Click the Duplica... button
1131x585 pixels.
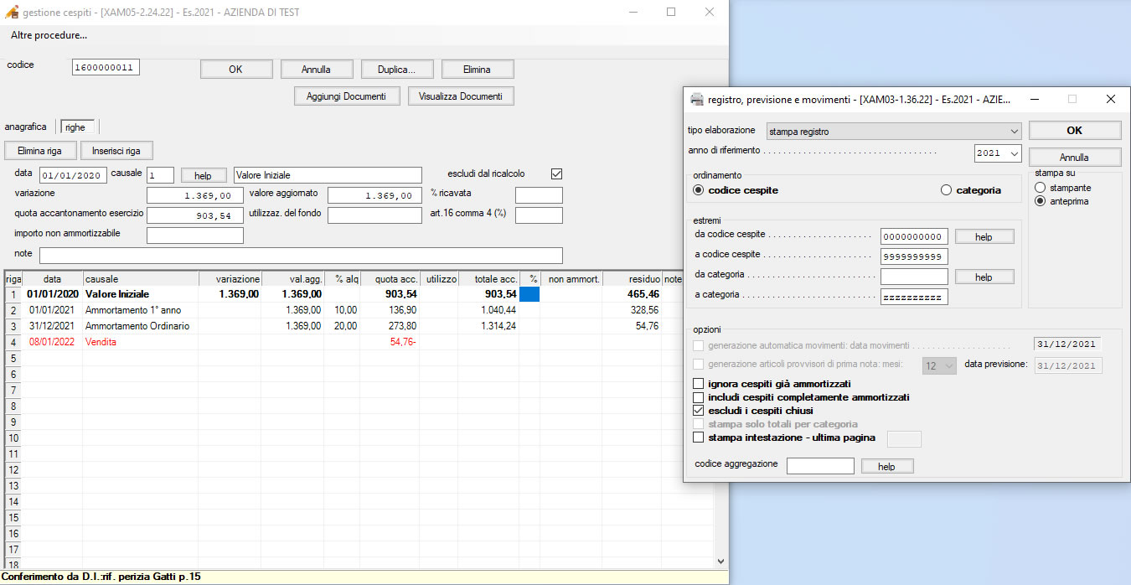pos(396,70)
